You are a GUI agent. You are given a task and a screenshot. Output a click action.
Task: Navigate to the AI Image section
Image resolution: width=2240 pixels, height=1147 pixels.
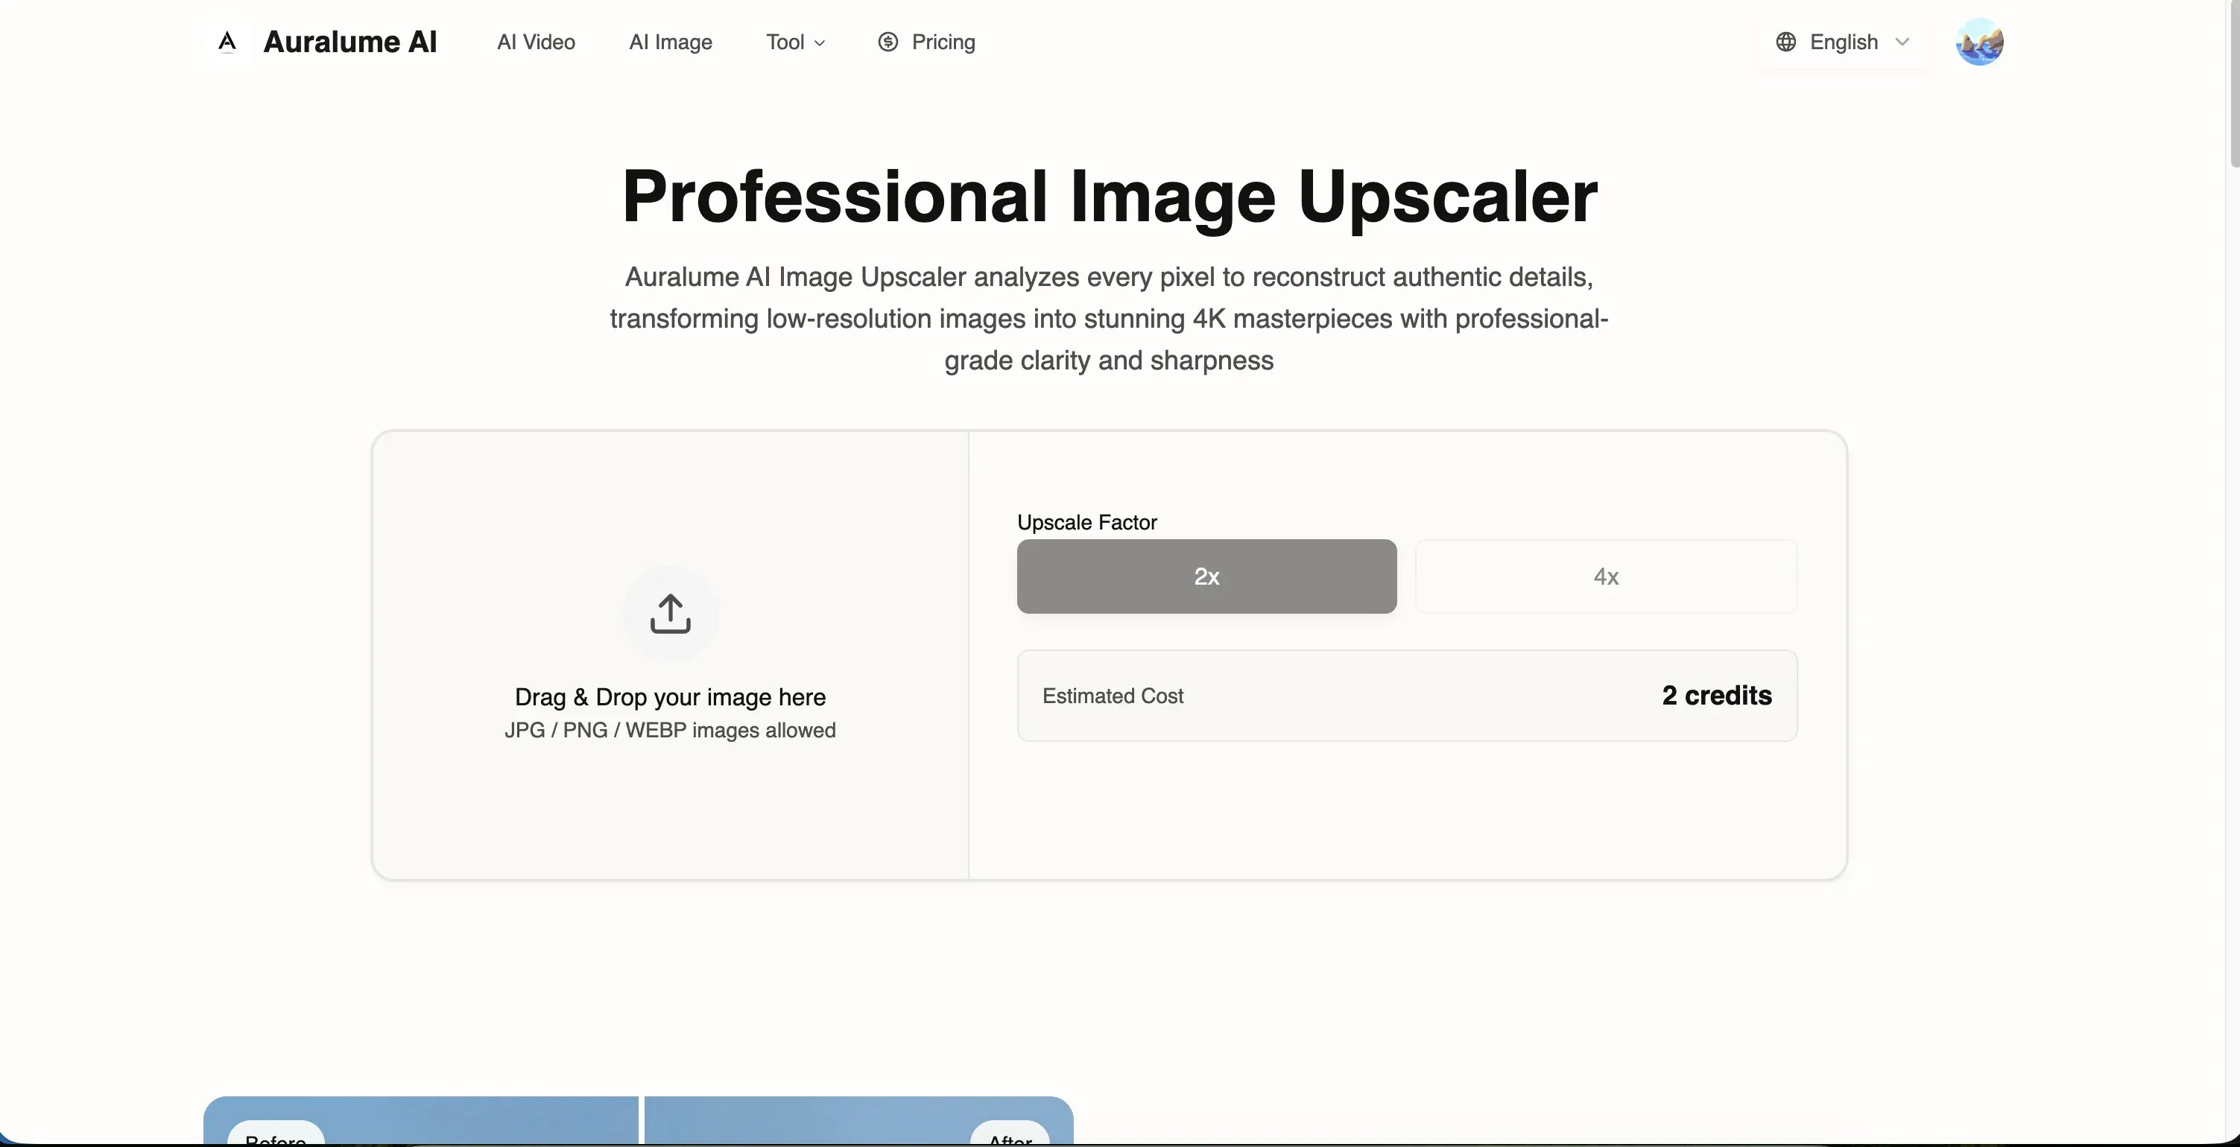click(x=671, y=42)
